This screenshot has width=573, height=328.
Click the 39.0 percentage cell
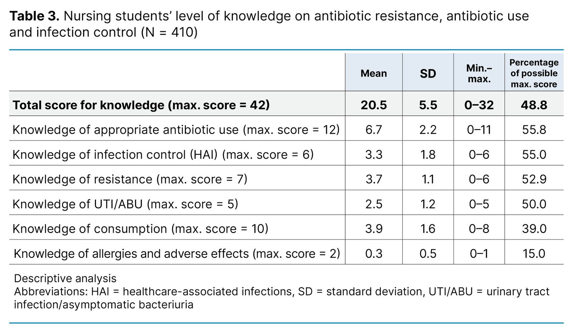[534, 229]
